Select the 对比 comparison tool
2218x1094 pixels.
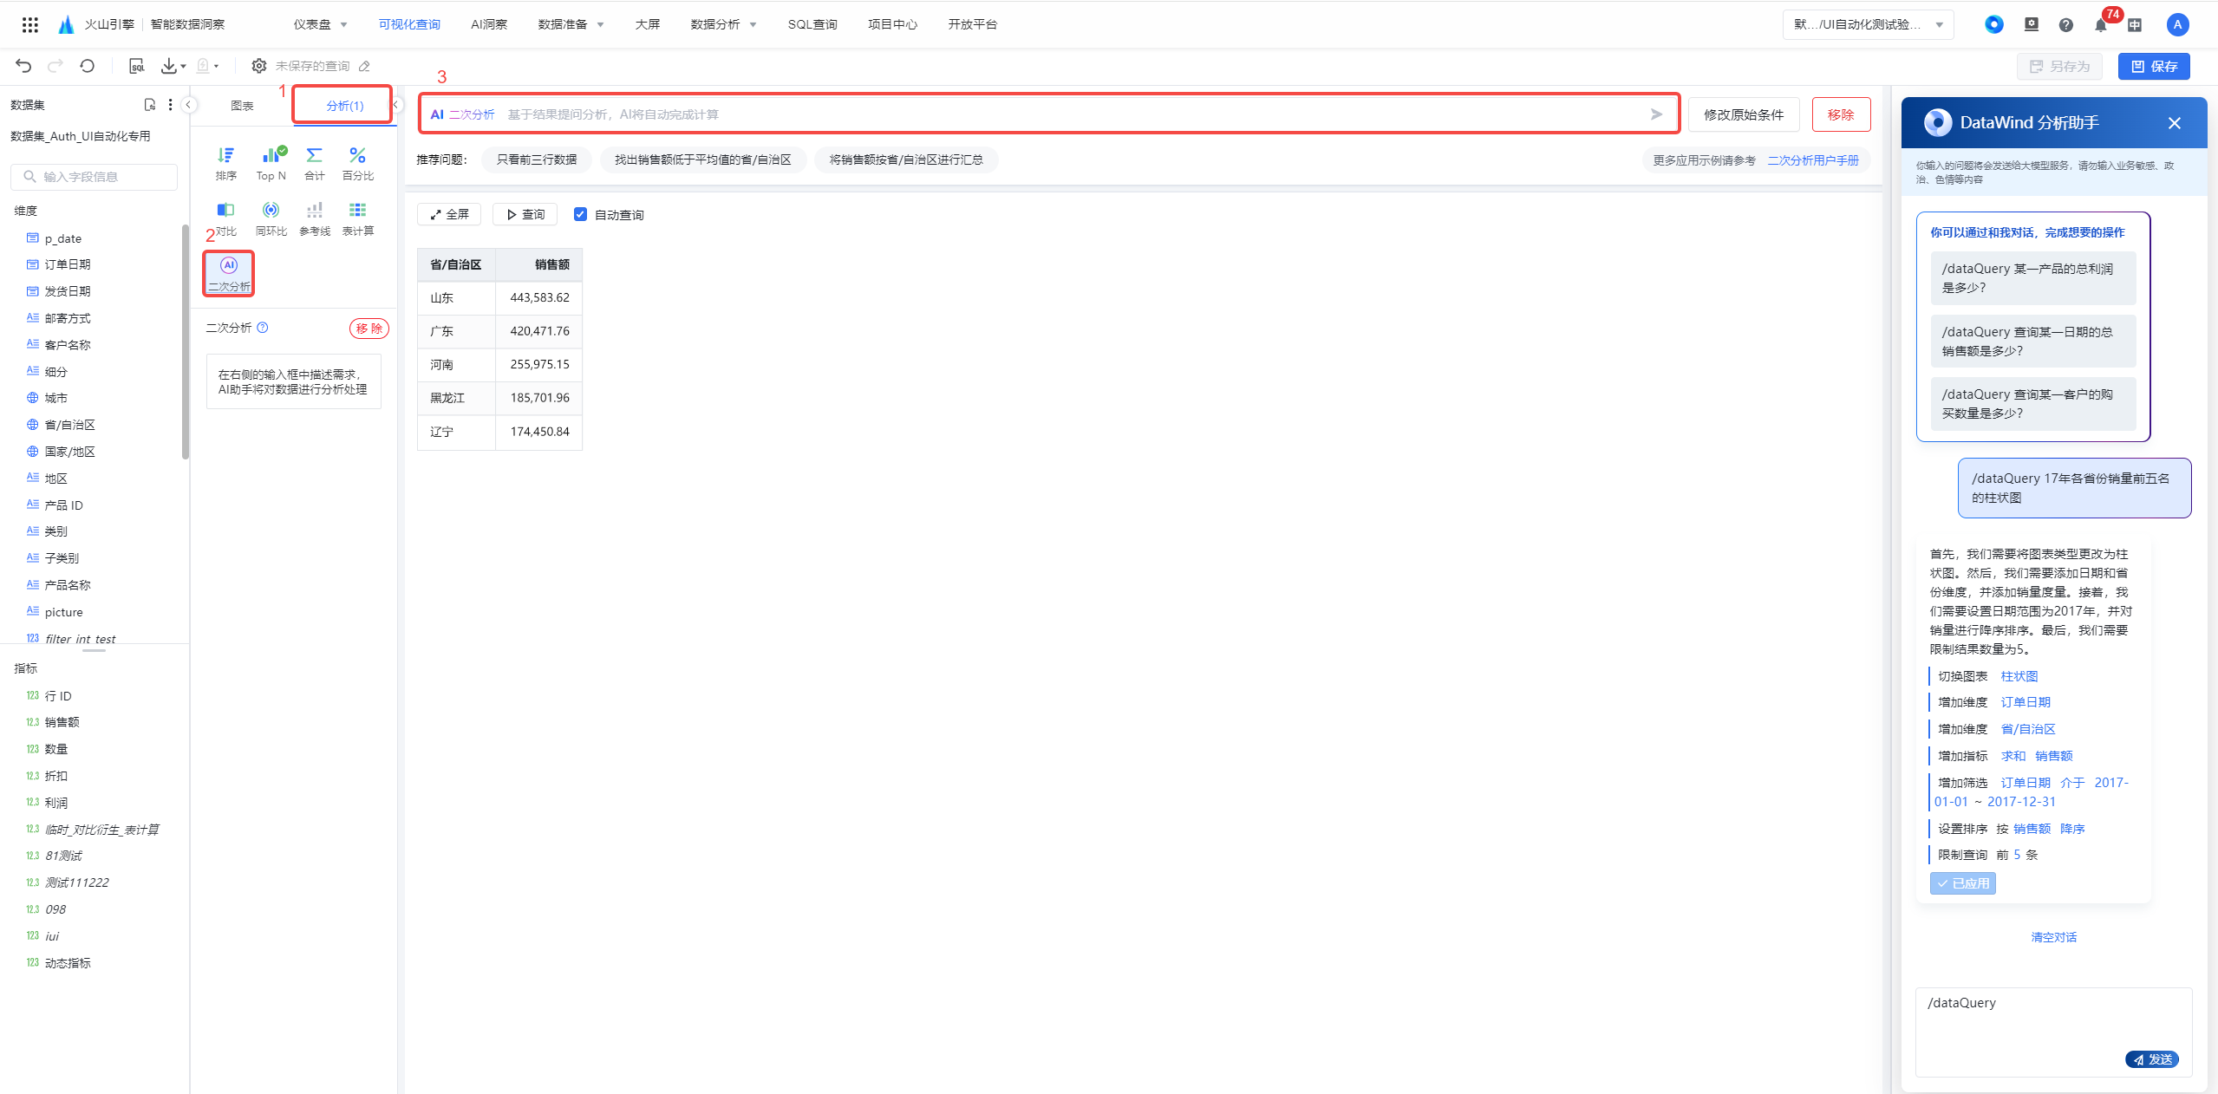[226, 218]
